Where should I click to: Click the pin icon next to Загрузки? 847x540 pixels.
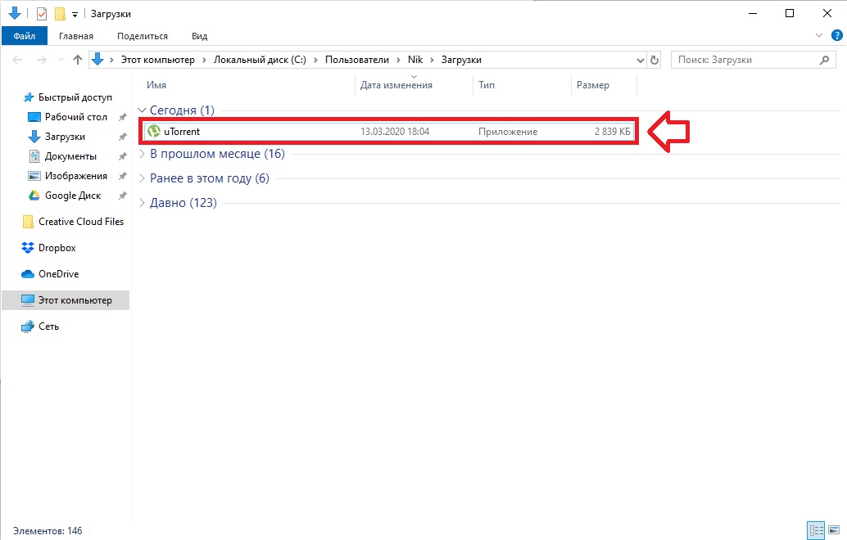point(123,137)
